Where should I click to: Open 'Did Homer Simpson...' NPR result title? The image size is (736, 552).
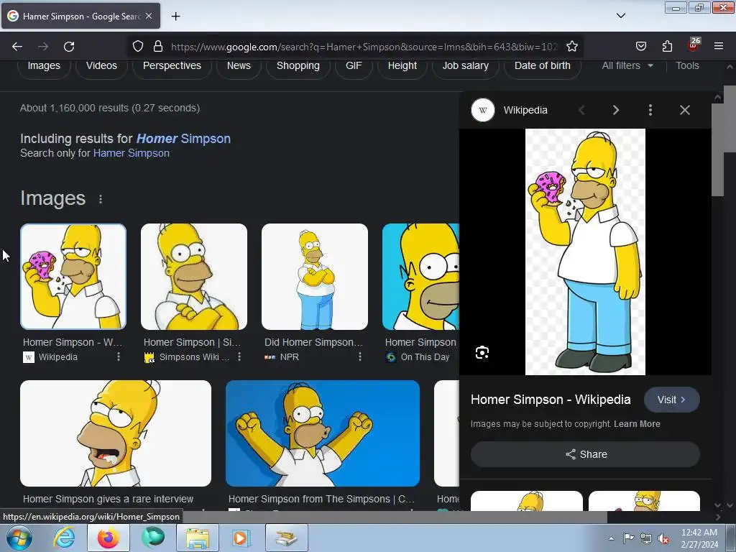[313, 342]
